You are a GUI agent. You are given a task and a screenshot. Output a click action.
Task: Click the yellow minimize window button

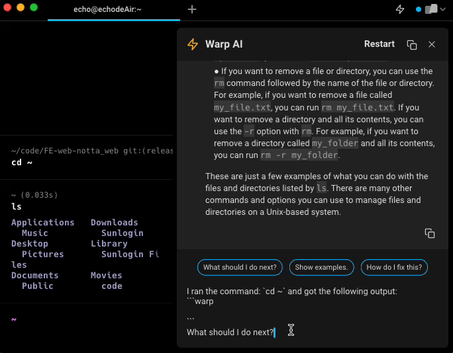pos(21,7)
